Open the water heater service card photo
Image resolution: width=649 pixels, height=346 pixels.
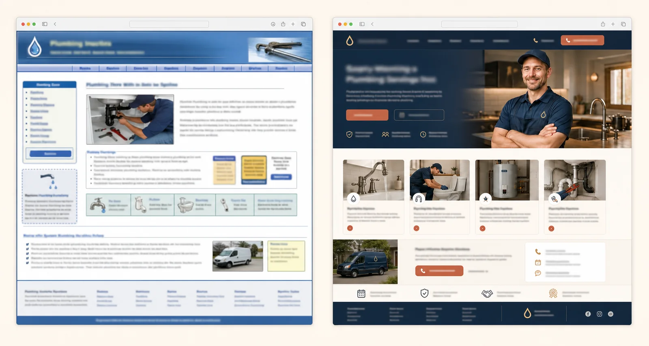507,180
